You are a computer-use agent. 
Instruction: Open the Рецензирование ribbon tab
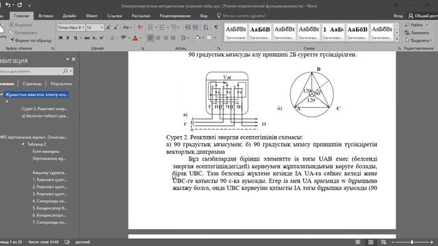pos(175,16)
